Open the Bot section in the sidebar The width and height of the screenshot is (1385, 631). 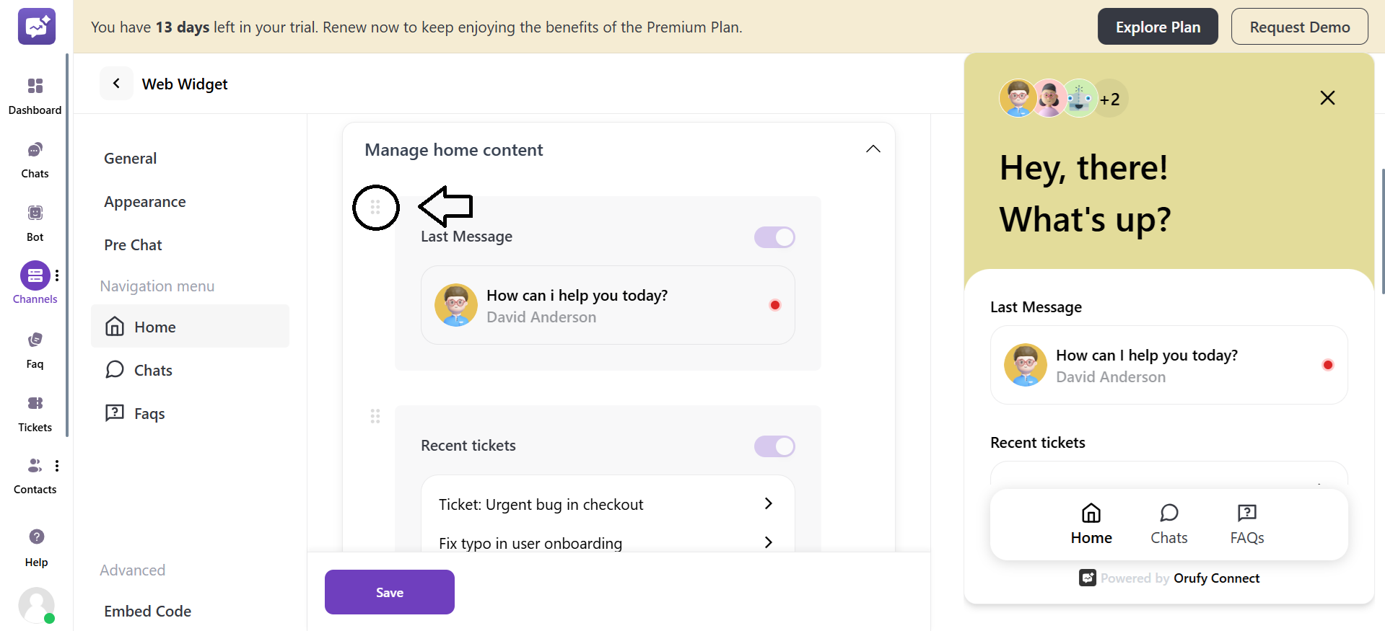[35, 220]
